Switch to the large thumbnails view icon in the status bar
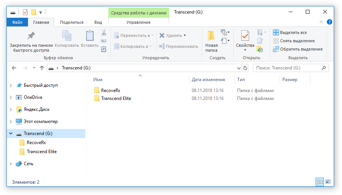Viewport: 342px width, 195px height. tap(328, 182)
